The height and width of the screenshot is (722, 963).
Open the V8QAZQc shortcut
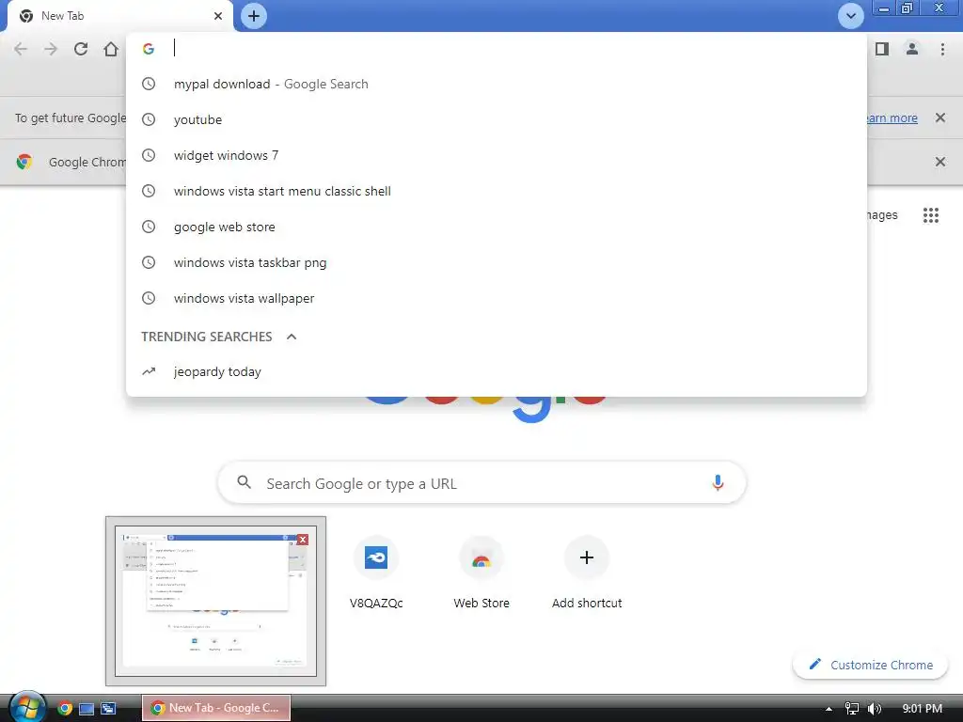coord(376,573)
